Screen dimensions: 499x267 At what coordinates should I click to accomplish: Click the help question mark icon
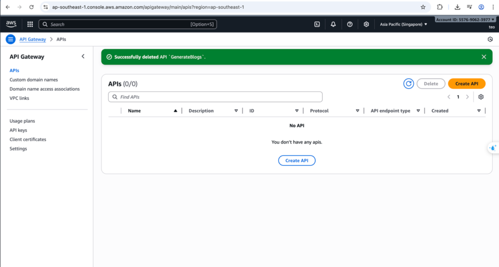(350, 24)
